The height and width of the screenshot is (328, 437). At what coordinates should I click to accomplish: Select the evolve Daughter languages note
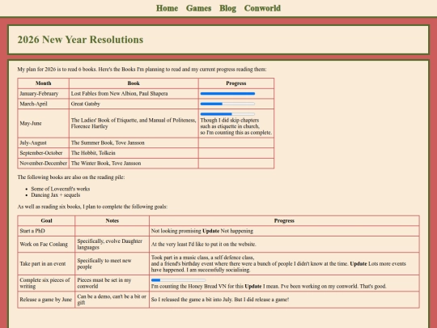[x=112, y=244]
